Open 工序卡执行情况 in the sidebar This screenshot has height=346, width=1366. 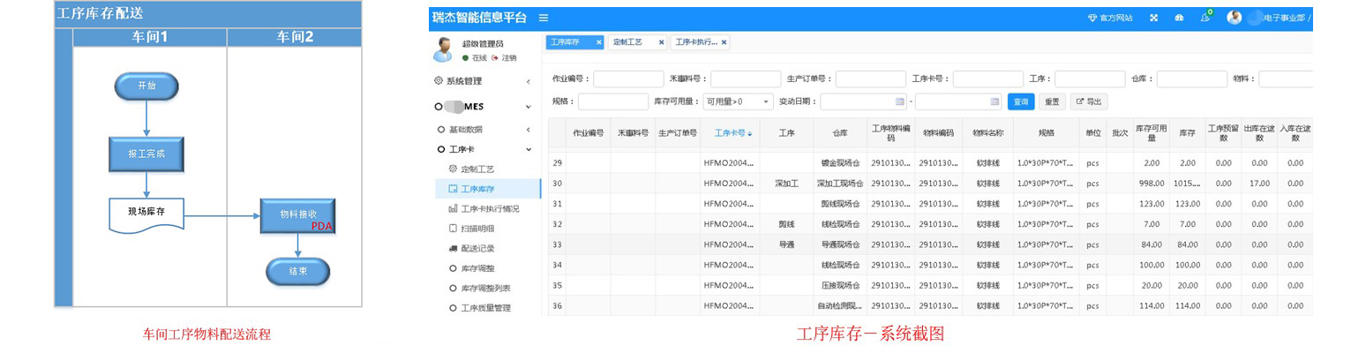point(484,208)
